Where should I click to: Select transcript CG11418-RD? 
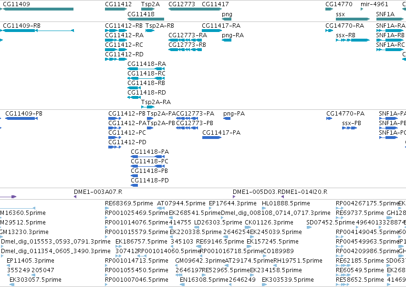(x=147, y=93)
